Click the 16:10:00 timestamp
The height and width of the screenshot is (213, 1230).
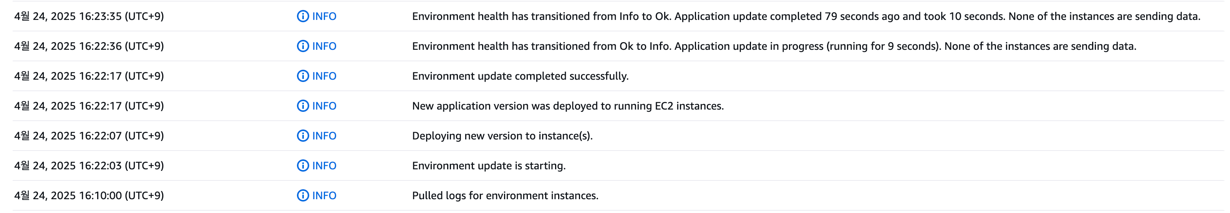89,195
